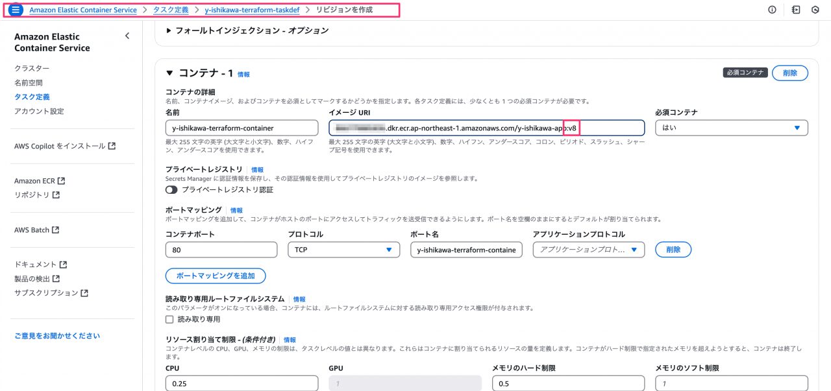This screenshot has height=391, width=831.
Task: Open AWS Copilot をインストール link
Action: tap(60, 146)
